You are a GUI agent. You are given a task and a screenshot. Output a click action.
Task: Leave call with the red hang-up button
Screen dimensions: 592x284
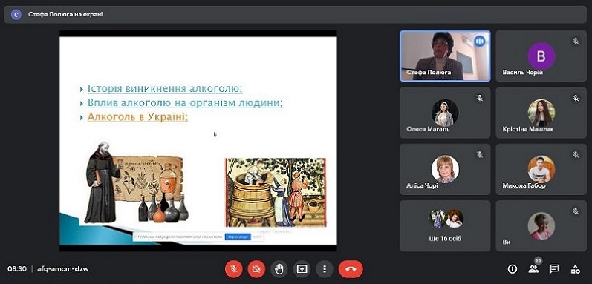pos(351,269)
